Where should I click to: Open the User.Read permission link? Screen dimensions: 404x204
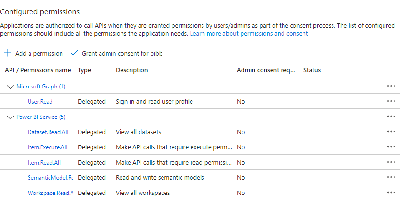[x=40, y=102]
